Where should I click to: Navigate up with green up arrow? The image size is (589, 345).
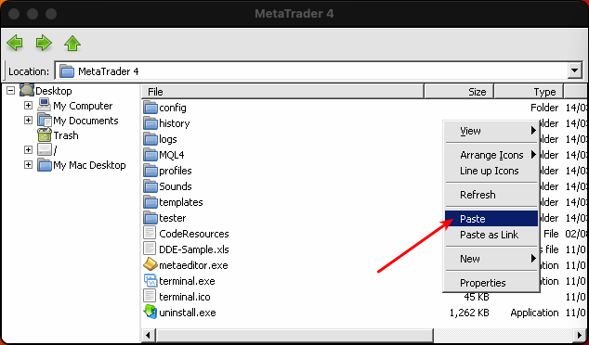(72, 43)
